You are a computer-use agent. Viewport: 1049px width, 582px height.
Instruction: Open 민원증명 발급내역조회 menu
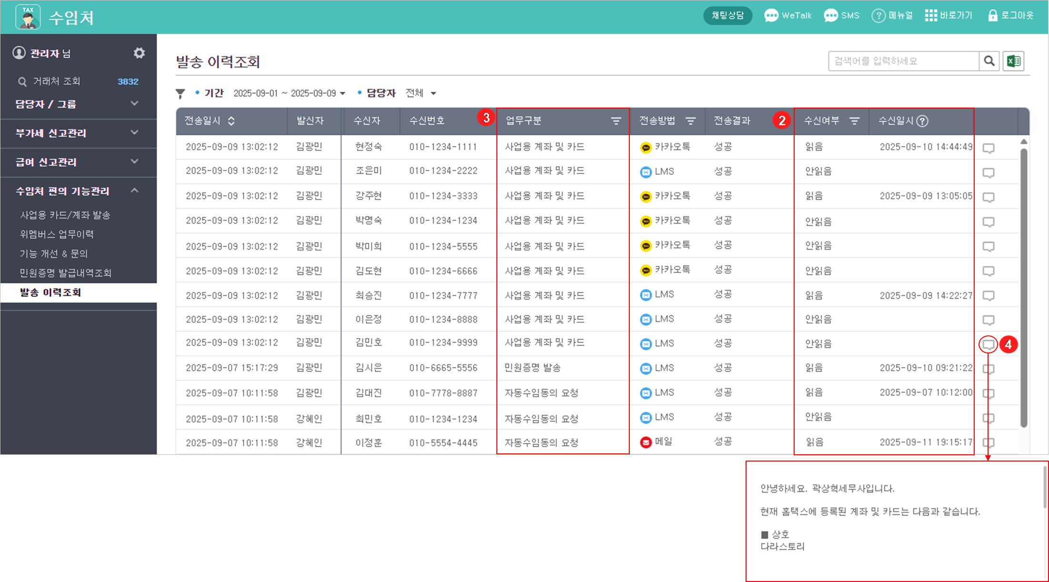pyautogui.click(x=65, y=273)
